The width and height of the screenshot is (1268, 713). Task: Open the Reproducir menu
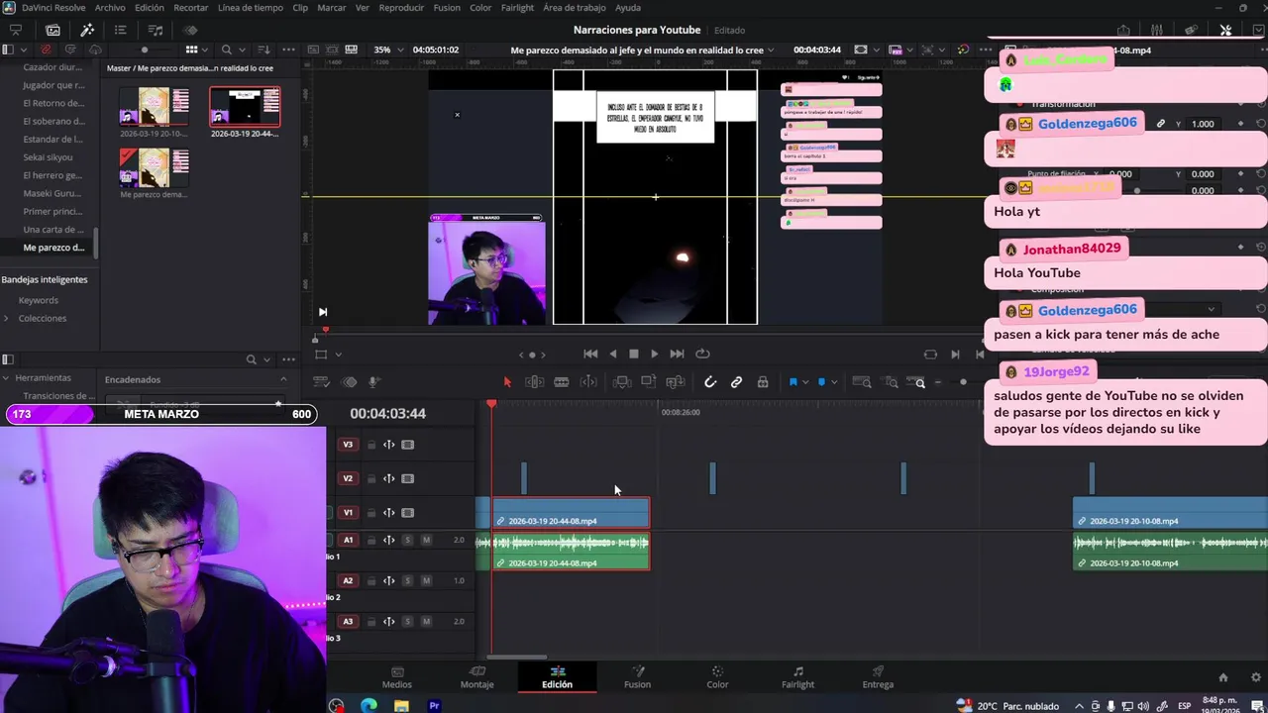pyautogui.click(x=401, y=7)
